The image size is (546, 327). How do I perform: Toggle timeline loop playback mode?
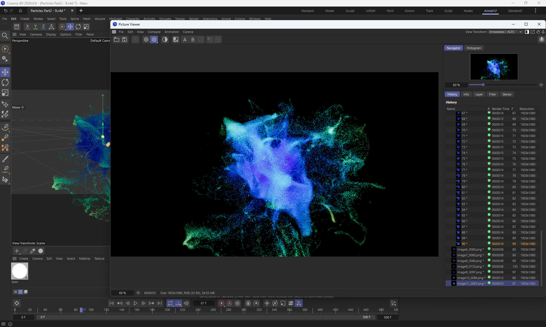[170, 303]
